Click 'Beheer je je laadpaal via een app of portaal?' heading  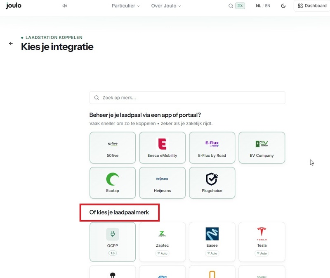pyautogui.click(x=145, y=115)
